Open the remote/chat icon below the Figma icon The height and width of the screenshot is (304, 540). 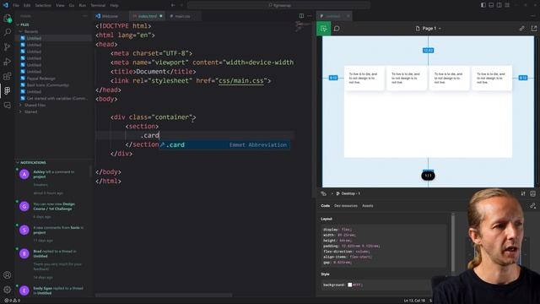[8, 105]
